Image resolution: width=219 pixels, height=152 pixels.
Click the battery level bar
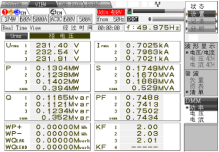(168, 19)
